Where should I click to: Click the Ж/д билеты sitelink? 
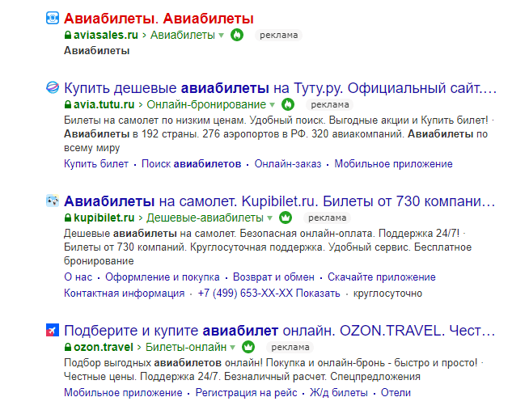338,393
